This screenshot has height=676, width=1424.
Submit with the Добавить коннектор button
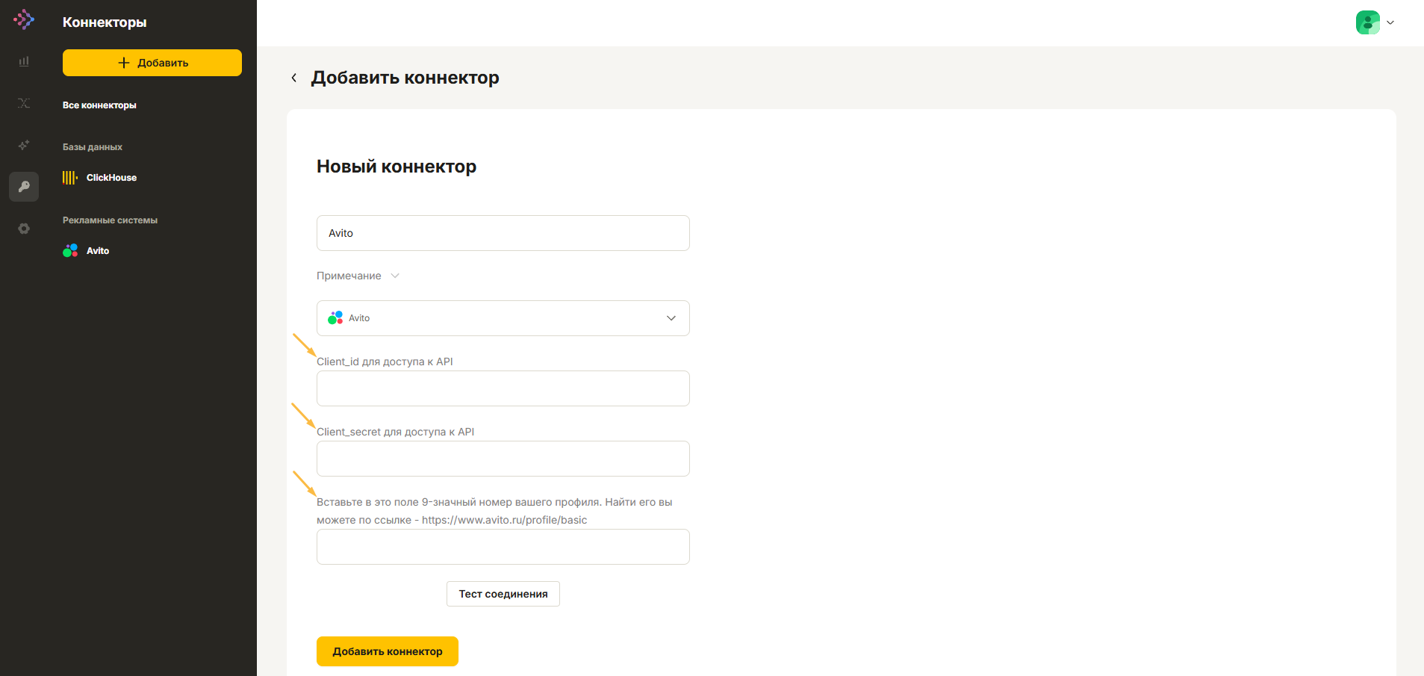coord(388,651)
